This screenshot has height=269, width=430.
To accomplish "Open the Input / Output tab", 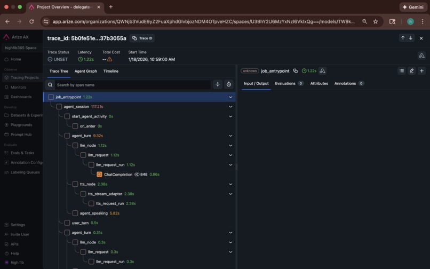I will [256, 83].
